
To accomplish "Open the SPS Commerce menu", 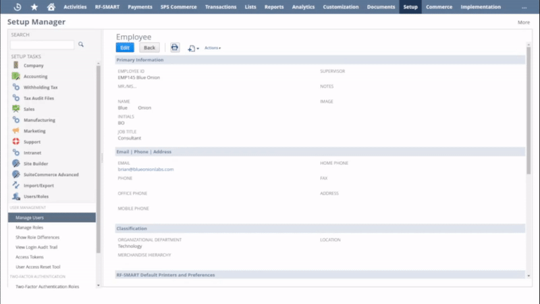I will [178, 7].
